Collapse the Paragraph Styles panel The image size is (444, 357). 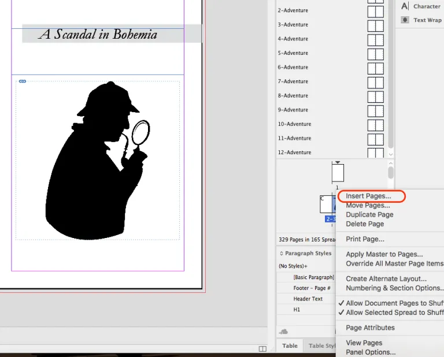282,253
